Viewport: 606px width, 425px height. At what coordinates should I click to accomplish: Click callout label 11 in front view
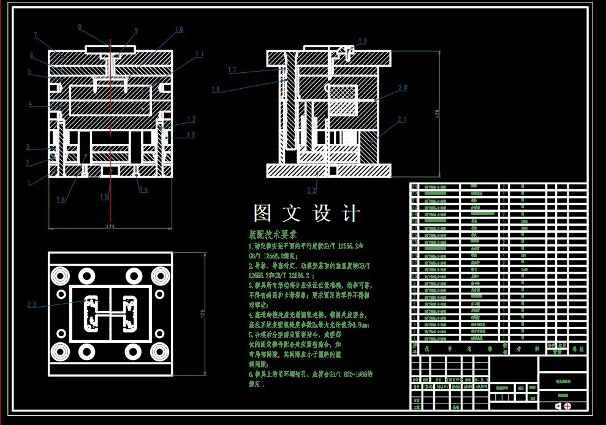pyautogui.click(x=199, y=54)
